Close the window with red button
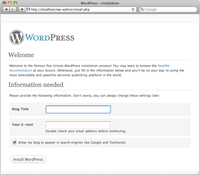The height and width of the screenshot is (175, 200). [4, 3]
